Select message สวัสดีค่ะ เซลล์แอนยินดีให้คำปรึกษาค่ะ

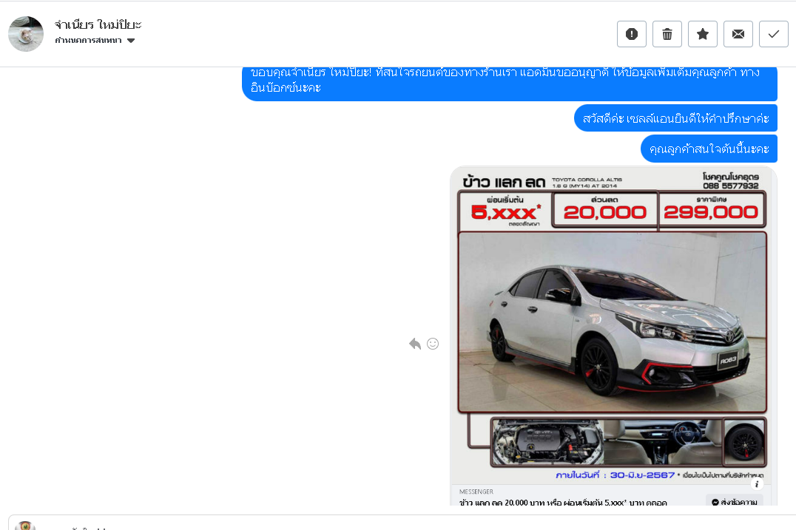coord(675,118)
